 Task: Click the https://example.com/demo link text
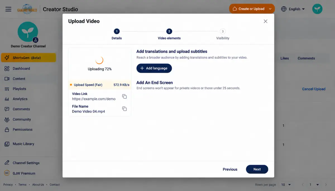pos(94,99)
